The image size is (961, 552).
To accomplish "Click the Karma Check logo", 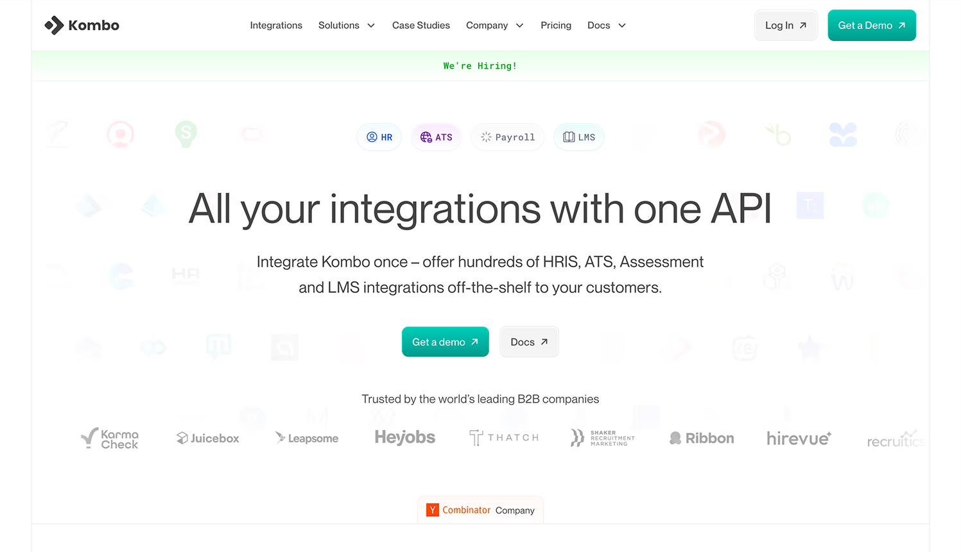I will click(110, 439).
